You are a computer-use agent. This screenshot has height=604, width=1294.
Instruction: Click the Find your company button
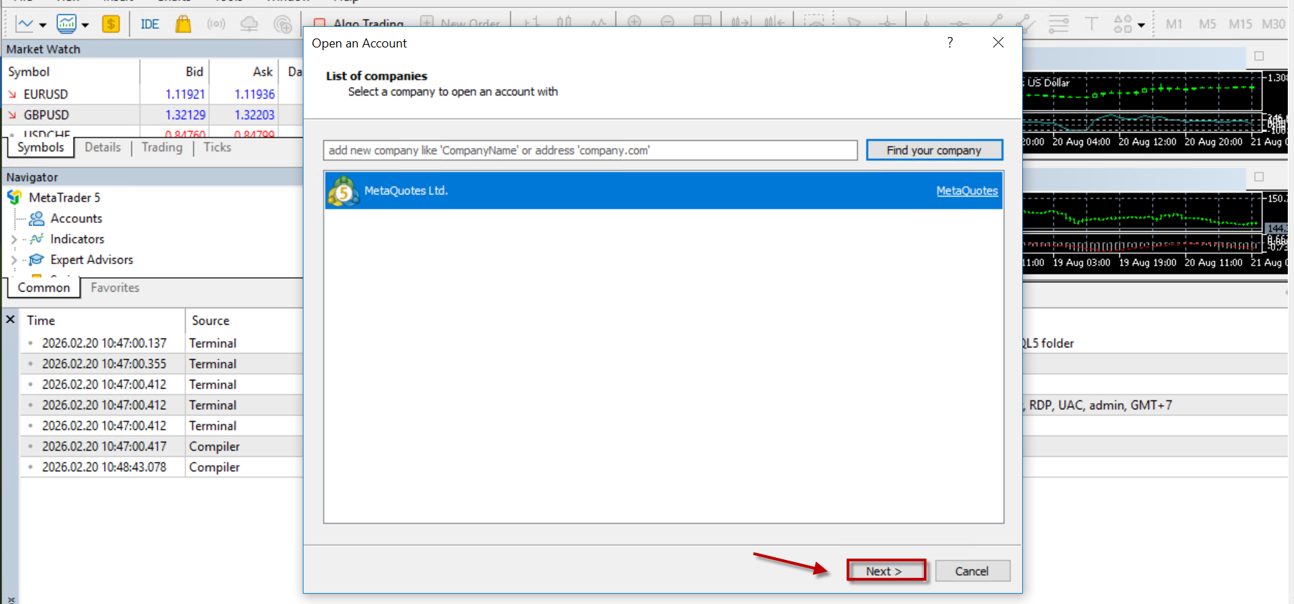[933, 150]
